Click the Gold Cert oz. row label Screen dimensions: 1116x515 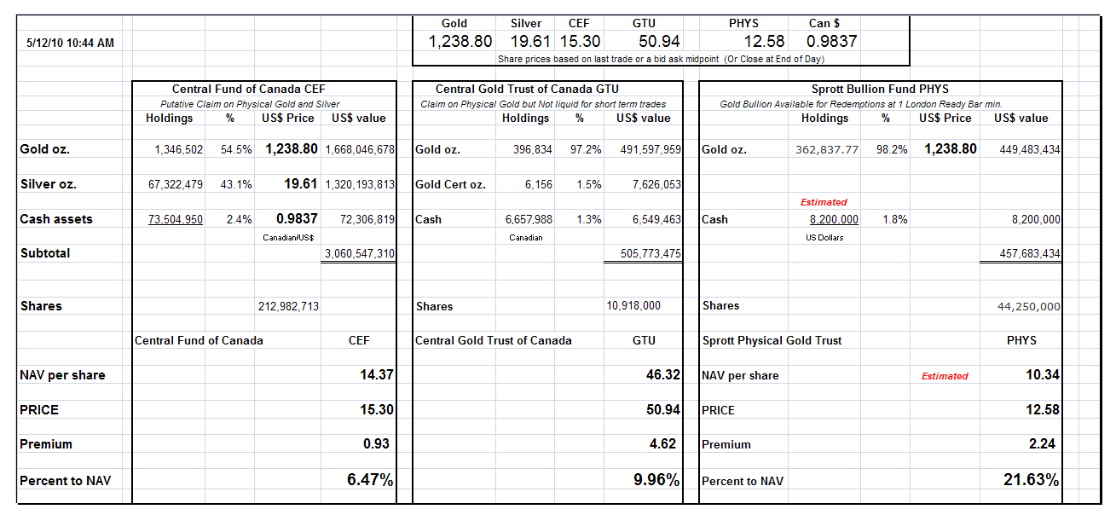point(450,184)
